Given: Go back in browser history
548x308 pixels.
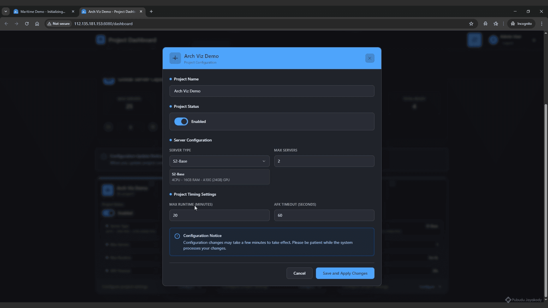Looking at the screenshot, I should click(x=6, y=24).
